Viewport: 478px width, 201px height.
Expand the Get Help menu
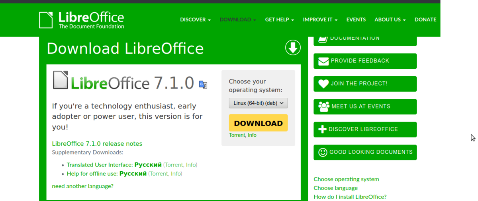pos(280,19)
